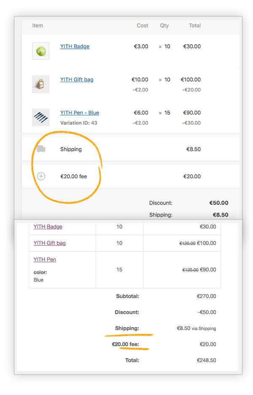Screen dimensions: 253x395
Task: Click the Shipping row label
Action: (x=71, y=149)
